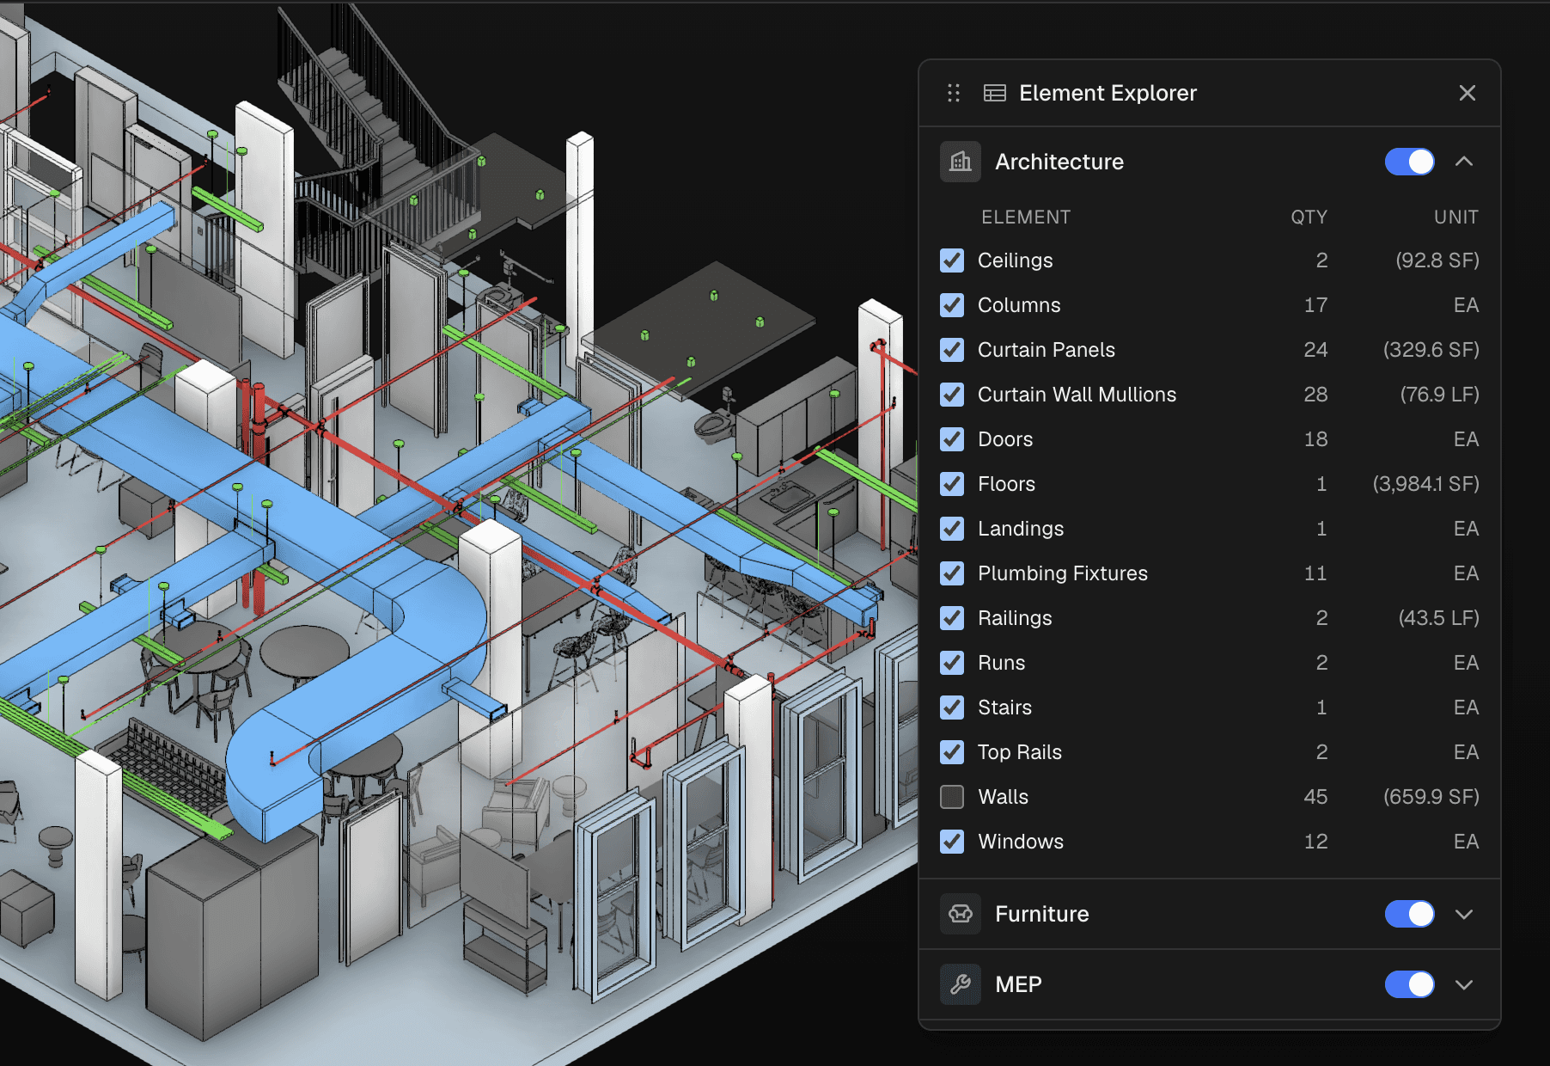Screen dimensions: 1550x1066
Task: Select the Floors row label
Action: [x=1006, y=484]
